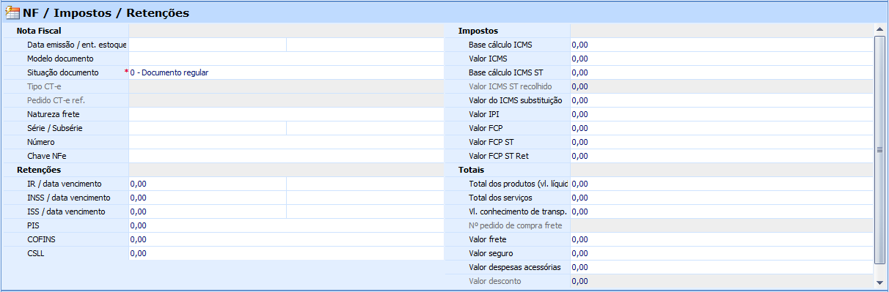
Task: Click the Total dos produtos field
Action: pos(722,184)
